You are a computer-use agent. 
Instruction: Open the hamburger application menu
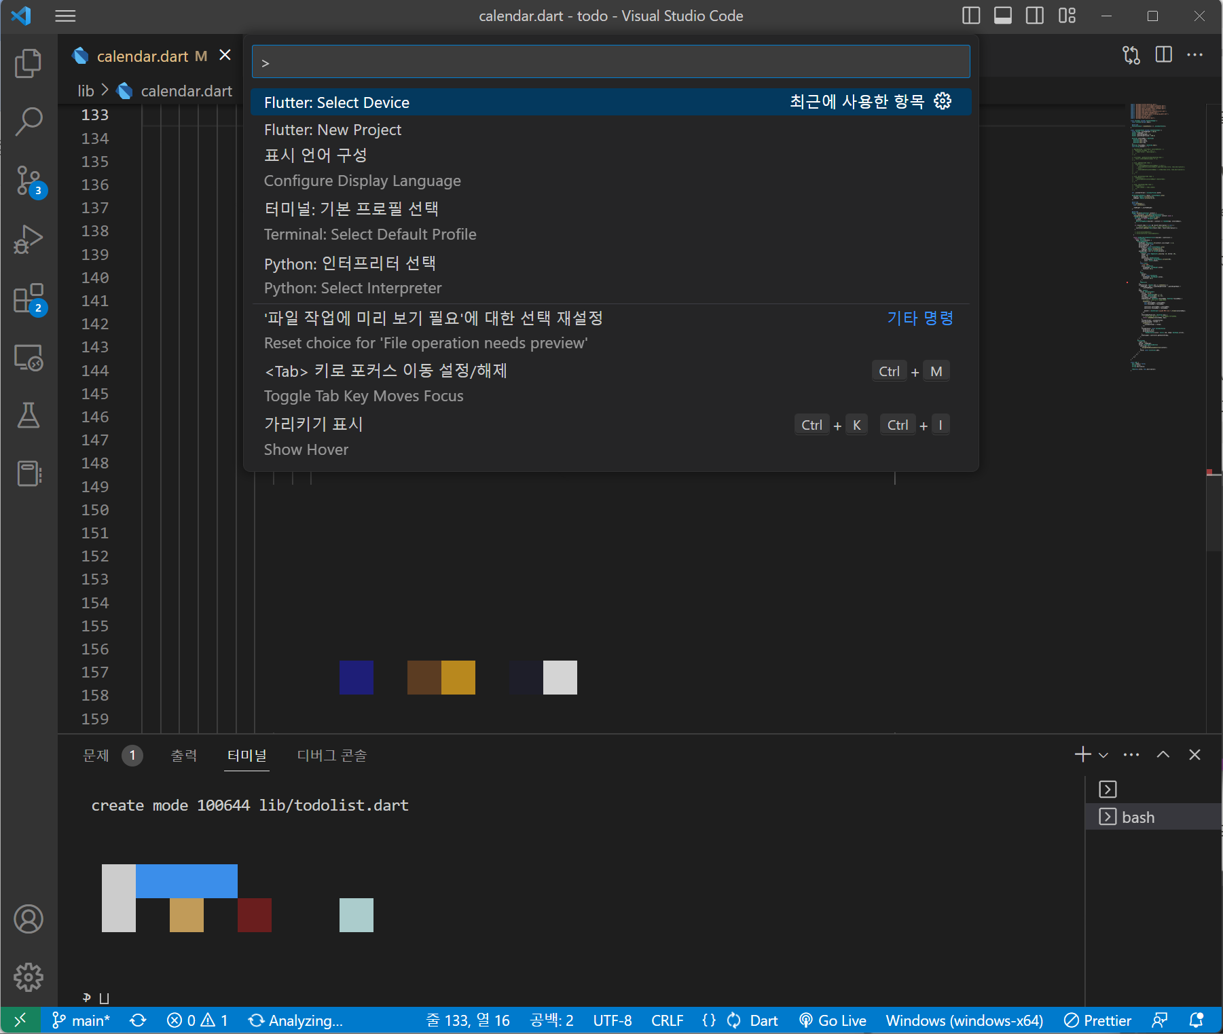[x=65, y=16]
